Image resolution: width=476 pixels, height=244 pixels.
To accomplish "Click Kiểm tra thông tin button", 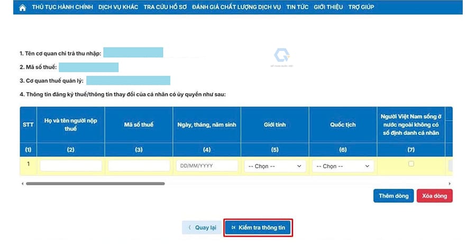I will (258, 228).
